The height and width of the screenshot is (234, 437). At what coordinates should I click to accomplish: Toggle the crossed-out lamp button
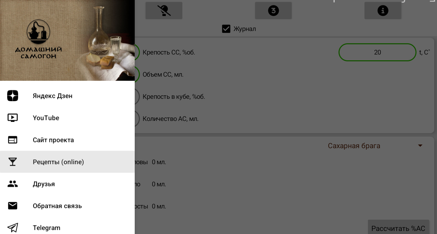(164, 11)
